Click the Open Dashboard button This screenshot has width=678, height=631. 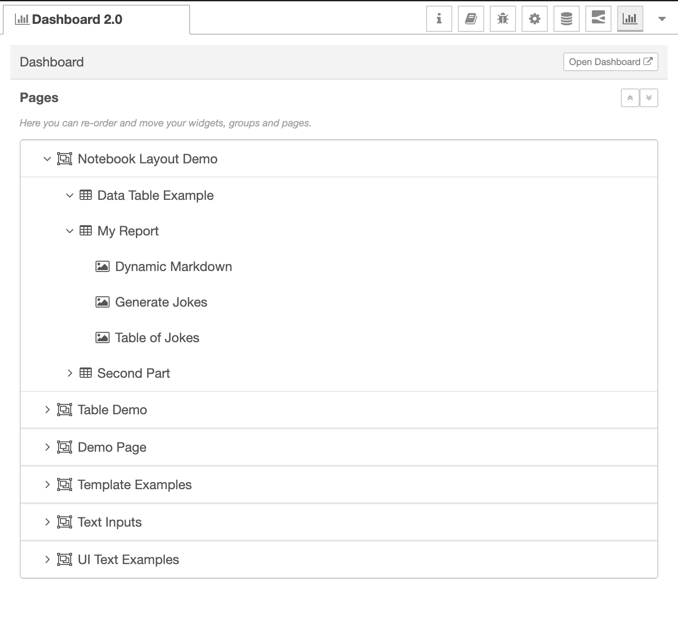(x=610, y=62)
